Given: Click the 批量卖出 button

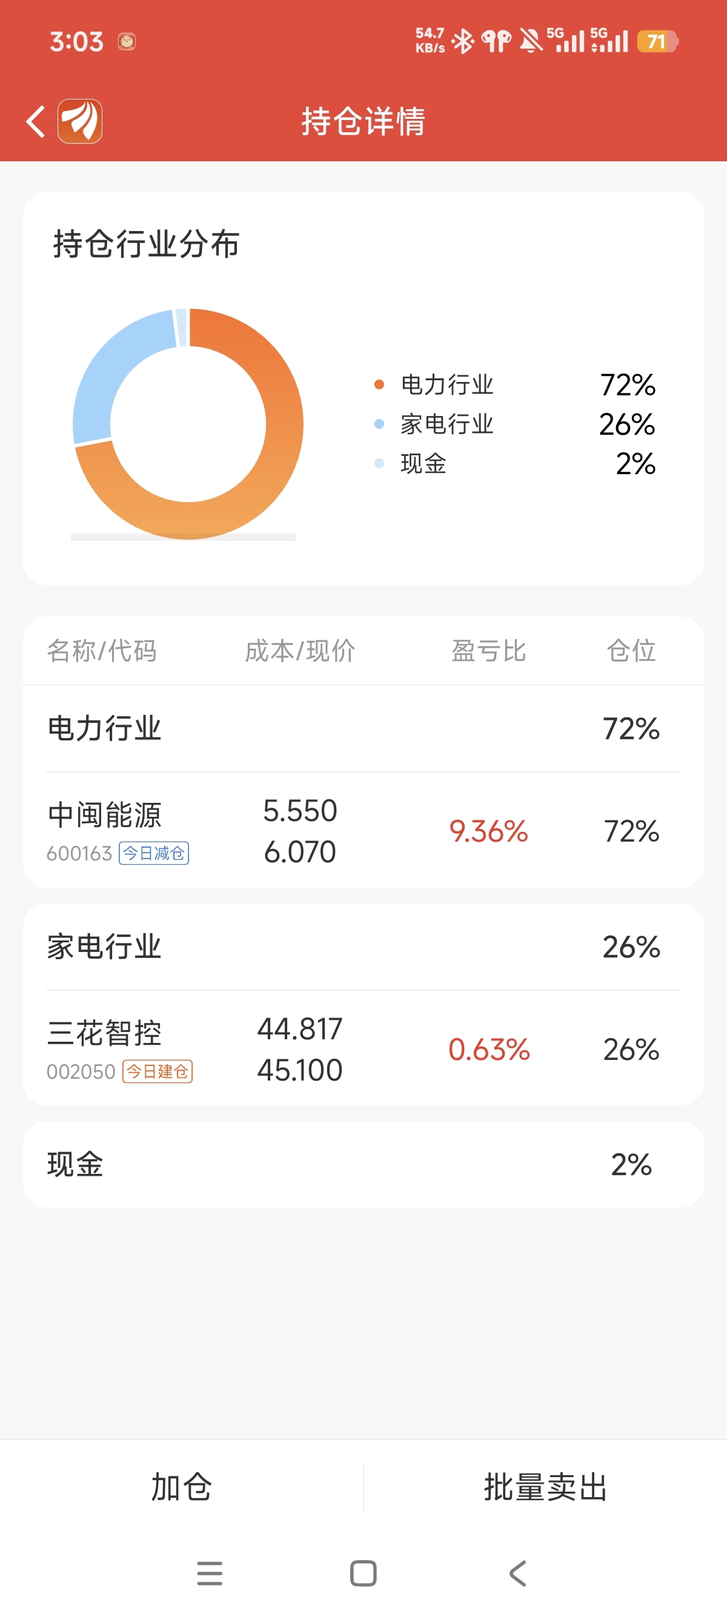Looking at the screenshot, I should point(546,1487).
